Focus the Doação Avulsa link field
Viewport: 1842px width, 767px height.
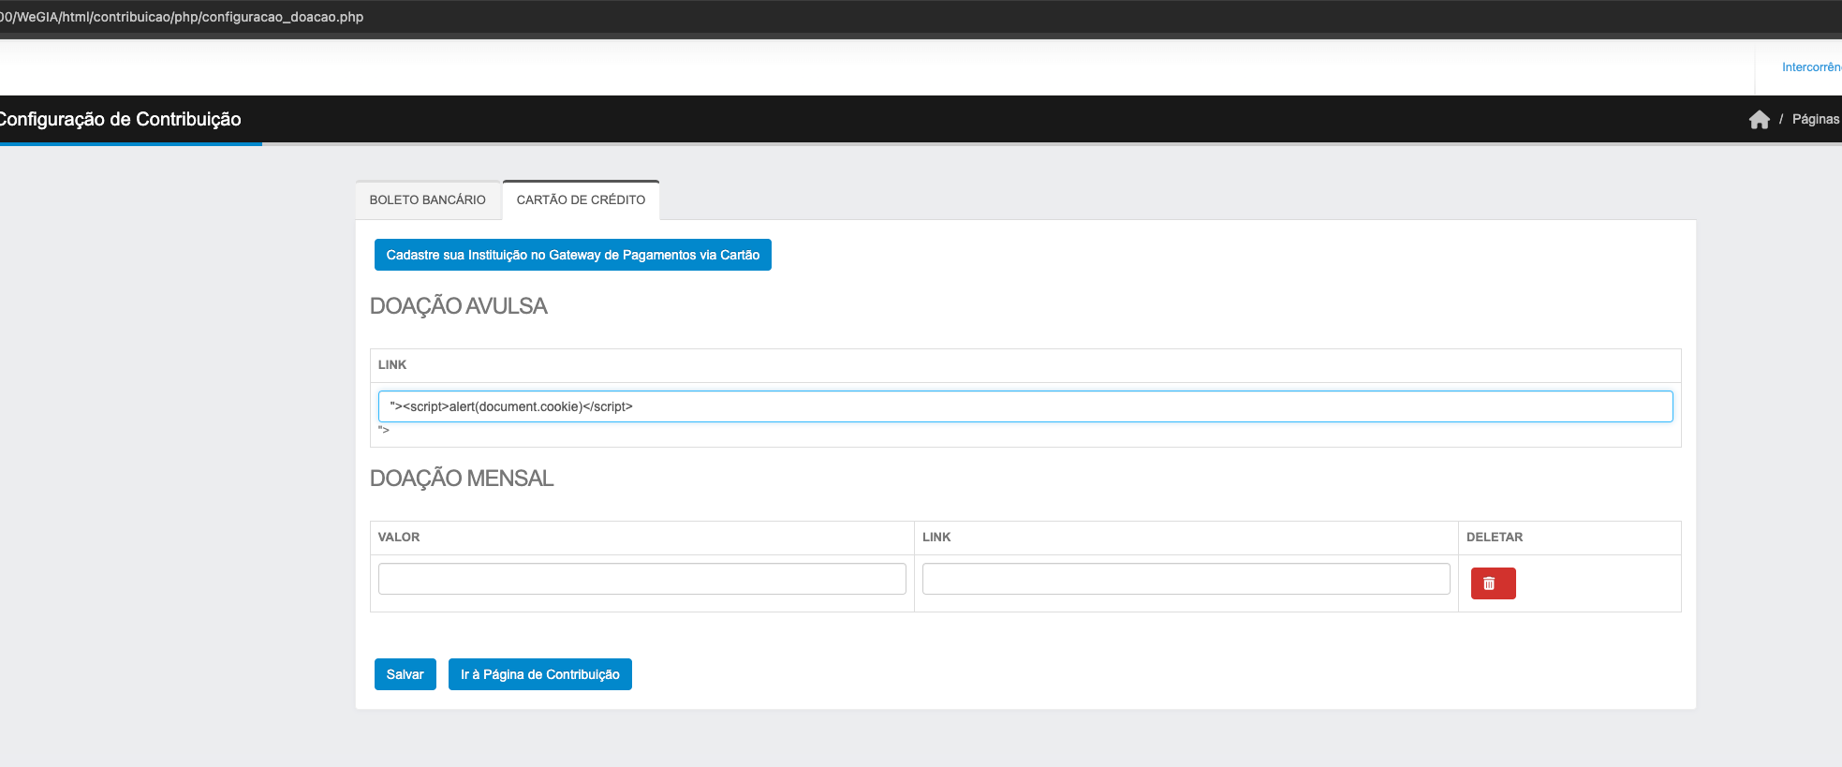coord(1025,406)
